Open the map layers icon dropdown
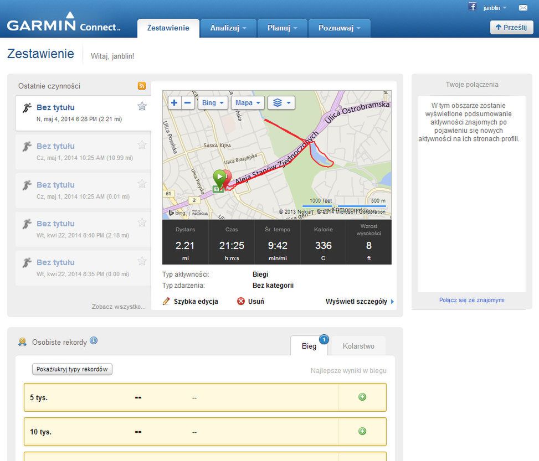 click(281, 103)
